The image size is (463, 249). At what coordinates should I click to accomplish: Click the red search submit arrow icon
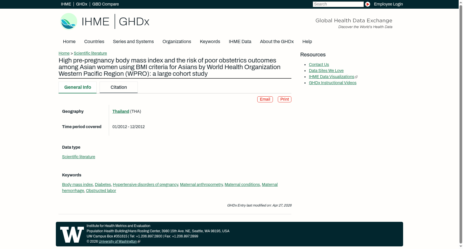click(368, 4)
